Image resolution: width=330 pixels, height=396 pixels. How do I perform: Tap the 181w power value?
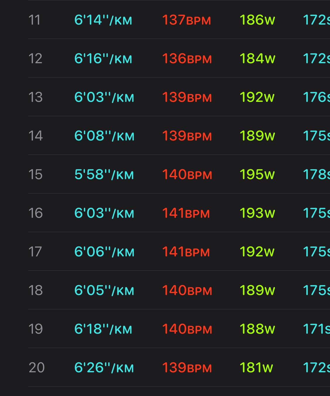[256, 368]
